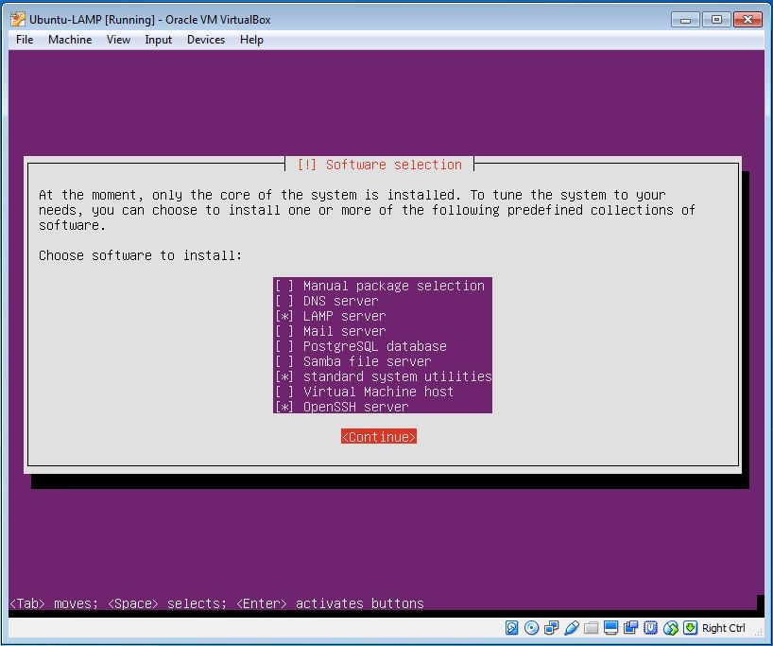773x646 pixels.
Task: Click the USB devices status icon
Action: pos(572,628)
